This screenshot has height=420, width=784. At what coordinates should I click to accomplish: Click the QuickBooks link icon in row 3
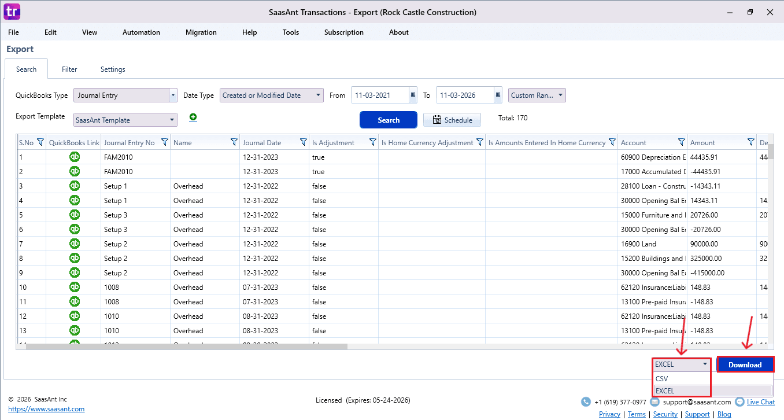pyautogui.click(x=75, y=186)
